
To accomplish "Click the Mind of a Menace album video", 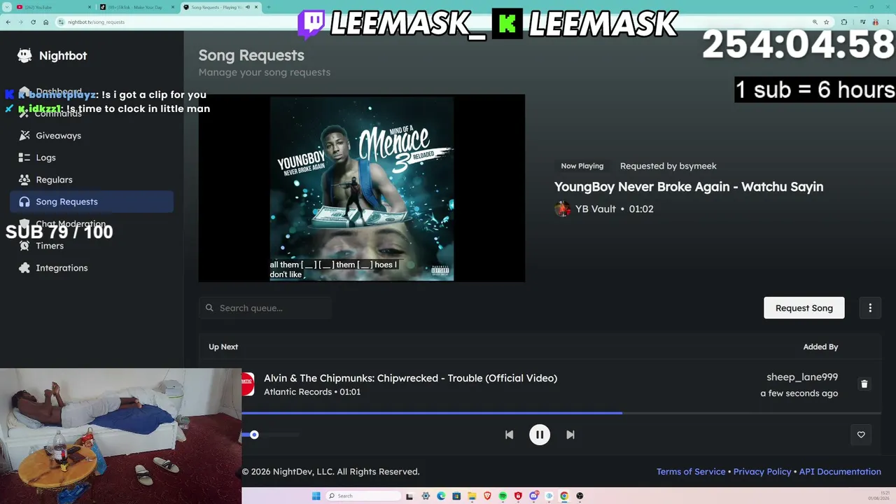I will pos(362,188).
